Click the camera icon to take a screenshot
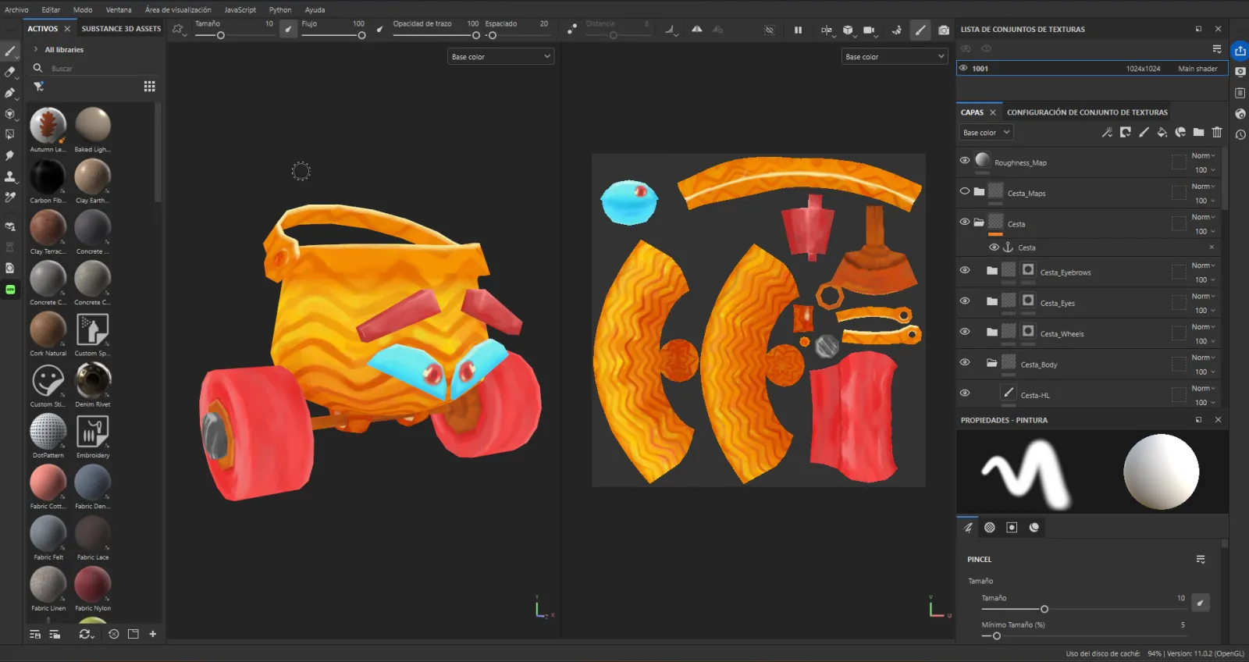 944,30
